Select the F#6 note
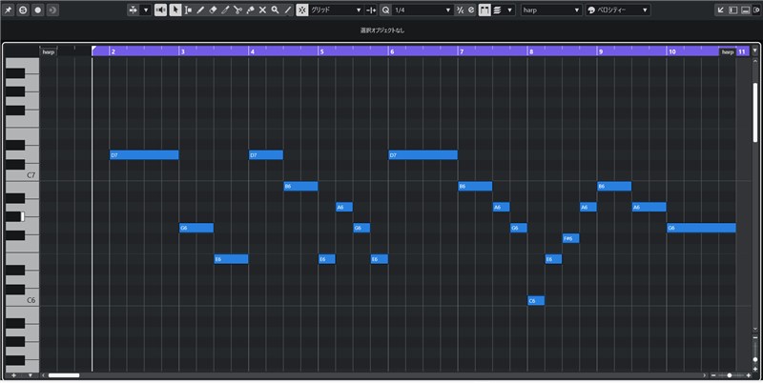The image size is (763, 383). tap(570, 238)
